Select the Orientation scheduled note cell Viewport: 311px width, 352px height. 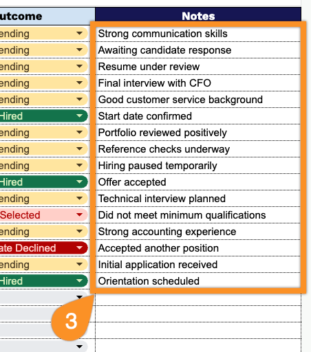click(x=198, y=281)
